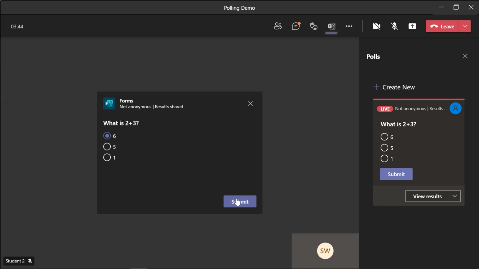Screen dimensions: 479x269
Task: Close the Polls panel
Action: [x=465, y=56]
